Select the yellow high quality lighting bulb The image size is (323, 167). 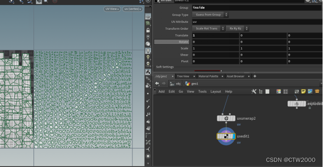coord(148,58)
